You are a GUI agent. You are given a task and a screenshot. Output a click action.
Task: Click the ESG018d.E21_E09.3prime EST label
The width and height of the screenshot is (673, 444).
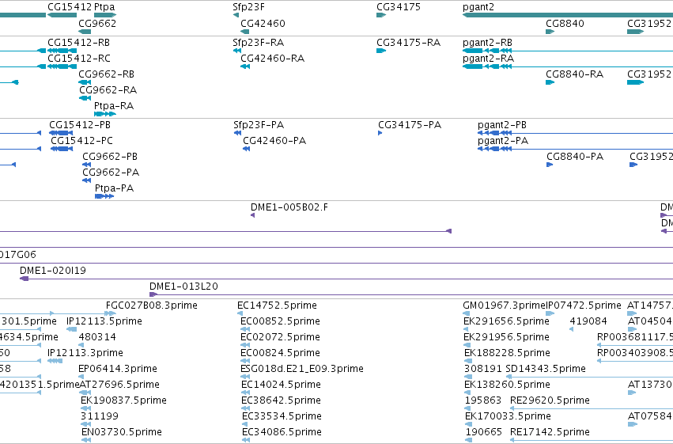pyautogui.click(x=302, y=369)
